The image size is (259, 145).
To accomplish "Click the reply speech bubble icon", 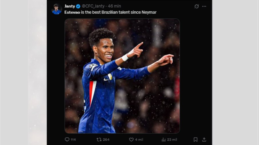I will coord(67,140).
